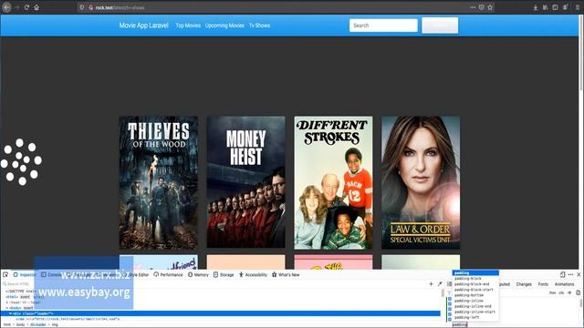
Task: Activate the pick element from page tool
Action: (x=5, y=275)
